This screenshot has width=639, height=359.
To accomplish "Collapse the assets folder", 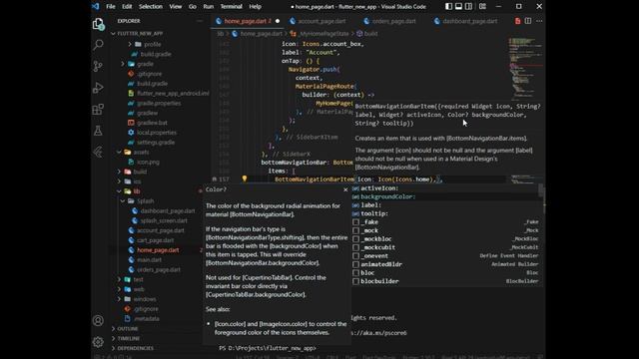I will tap(141, 153).
